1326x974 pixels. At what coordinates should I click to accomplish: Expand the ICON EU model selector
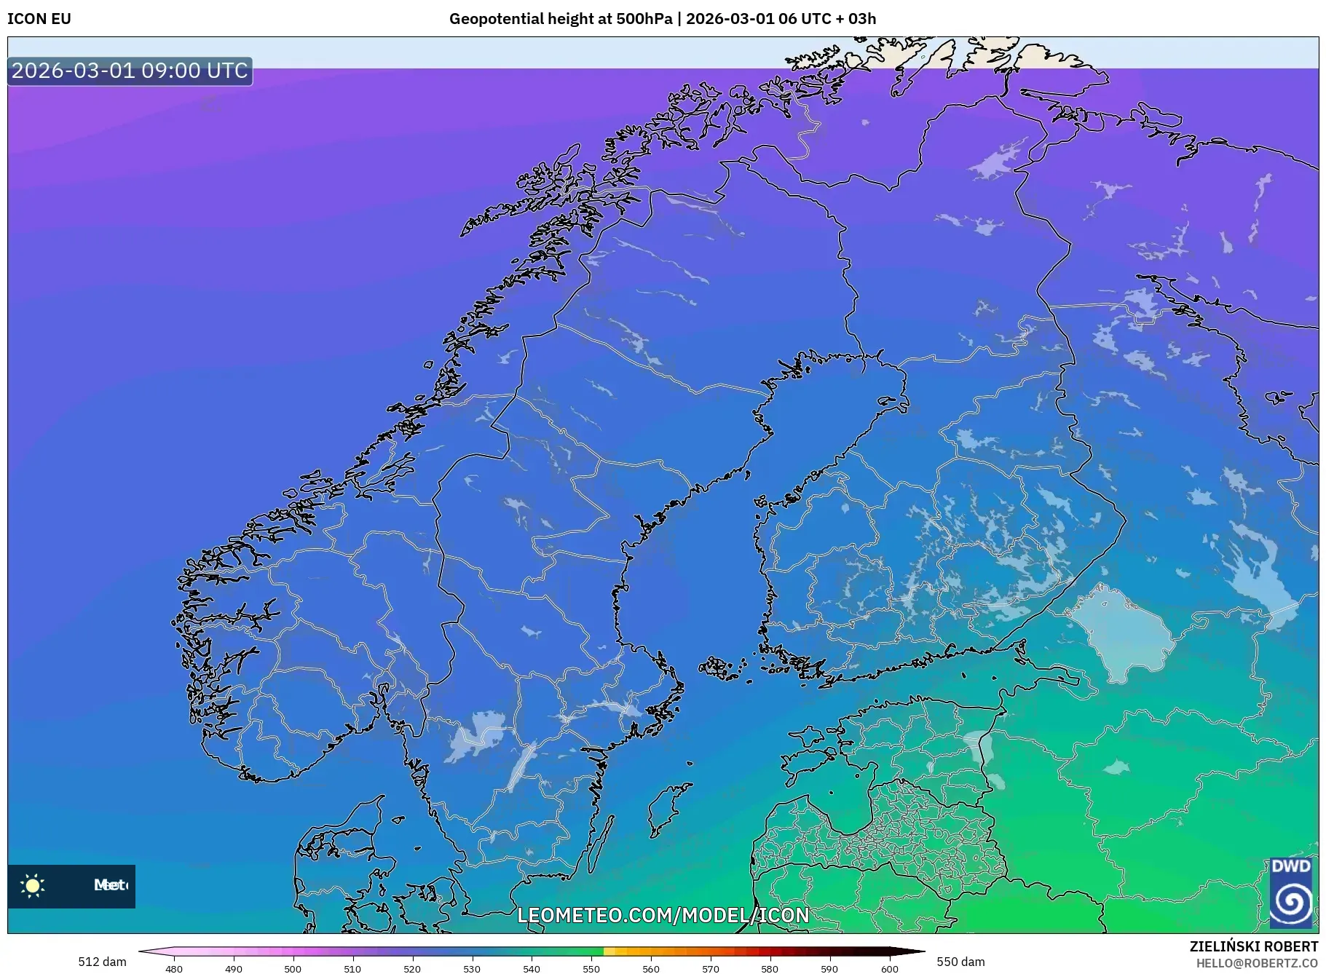38,20
